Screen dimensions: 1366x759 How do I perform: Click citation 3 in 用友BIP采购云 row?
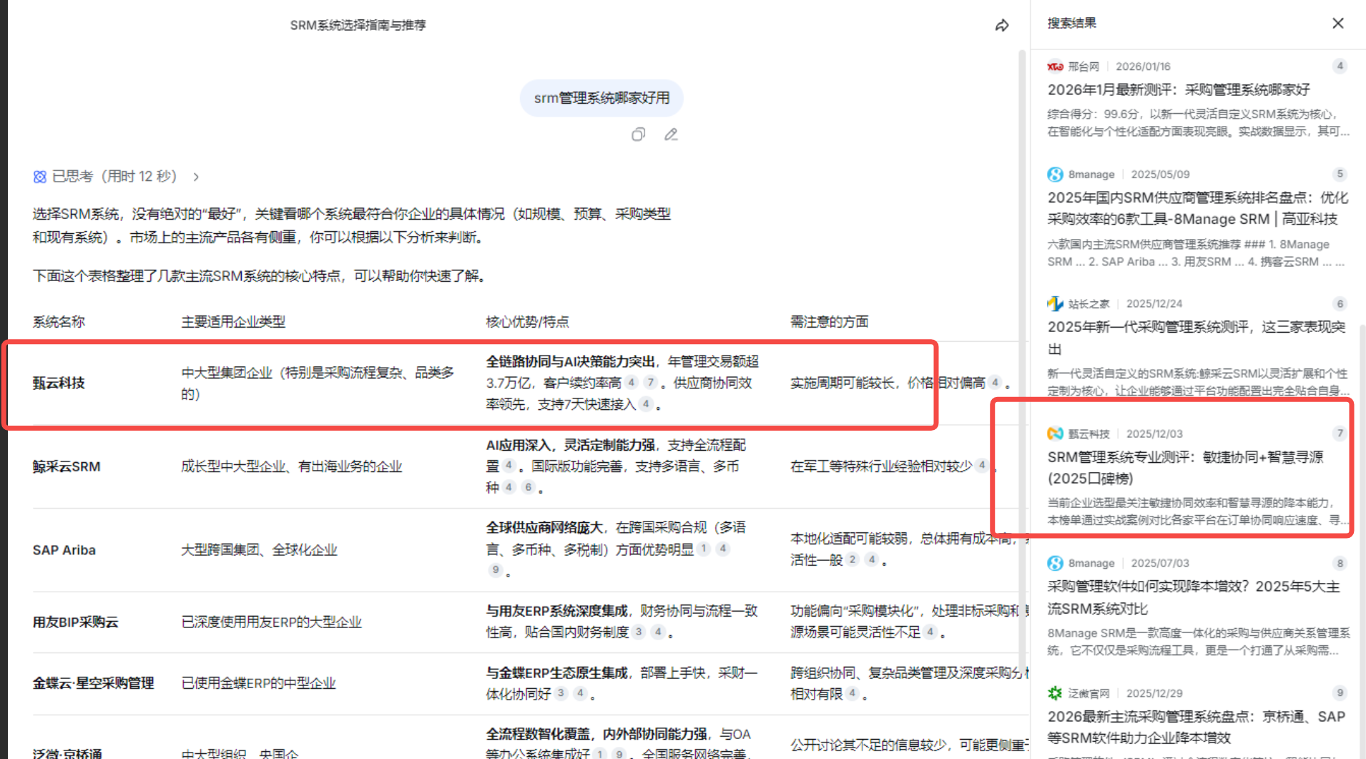(x=639, y=632)
